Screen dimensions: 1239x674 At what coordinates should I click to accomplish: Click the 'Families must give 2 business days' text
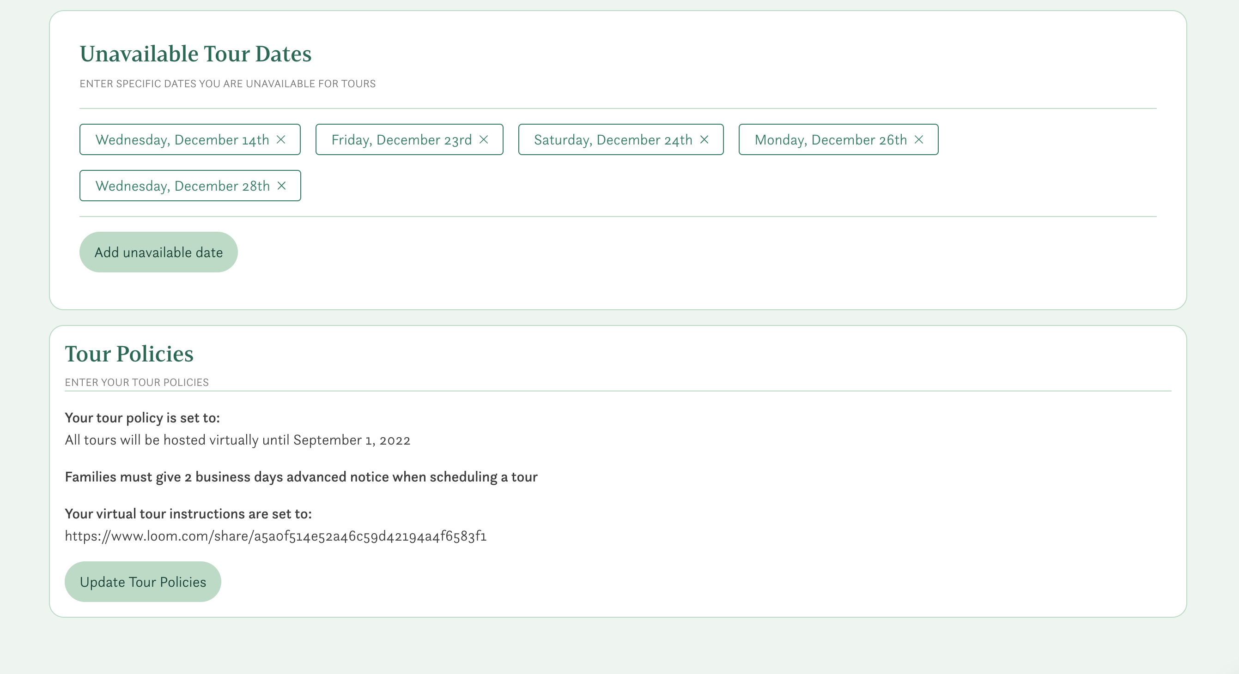[301, 477]
